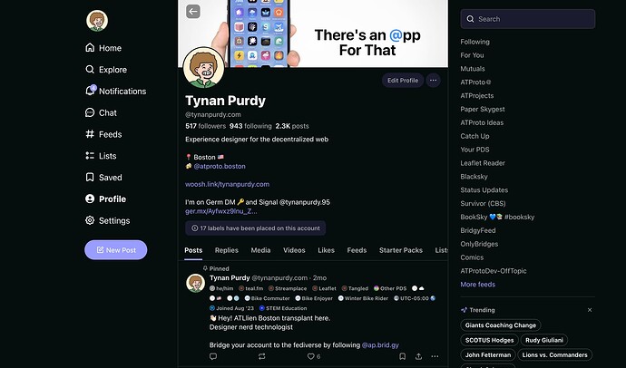
Task: Click the Search input field
Action: click(528, 19)
